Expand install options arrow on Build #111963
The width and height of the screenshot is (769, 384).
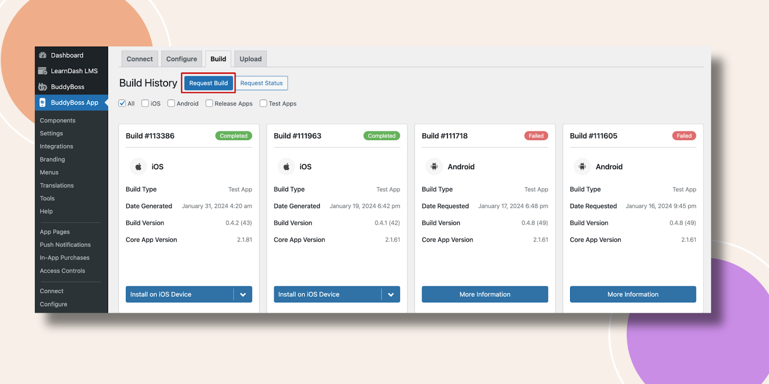click(x=391, y=294)
